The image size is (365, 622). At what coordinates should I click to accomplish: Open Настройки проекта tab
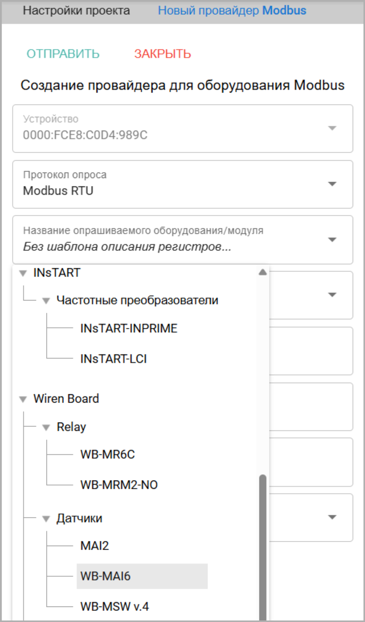pyautogui.click(x=76, y=10)
